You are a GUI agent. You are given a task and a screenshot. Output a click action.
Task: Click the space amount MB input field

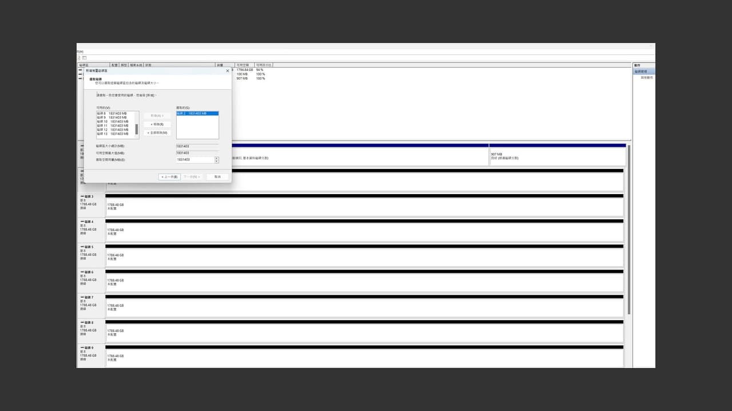[195, 160]
